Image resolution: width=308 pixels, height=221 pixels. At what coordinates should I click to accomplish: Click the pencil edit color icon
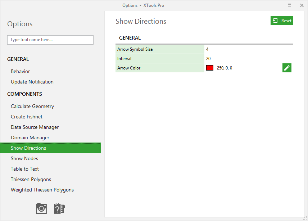click(287, 68)
